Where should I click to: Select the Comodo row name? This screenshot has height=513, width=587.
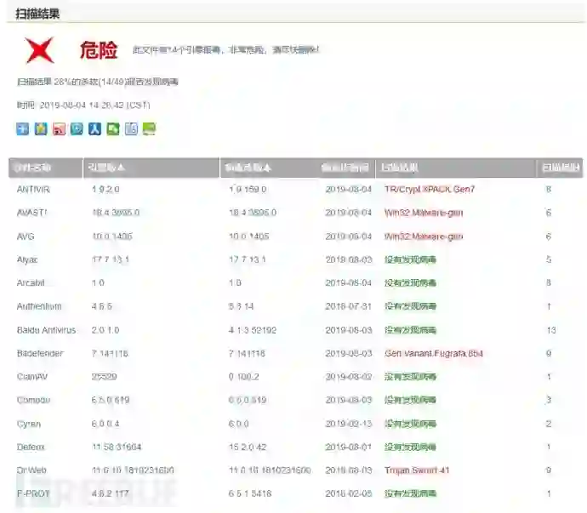(x=33, y=400)
